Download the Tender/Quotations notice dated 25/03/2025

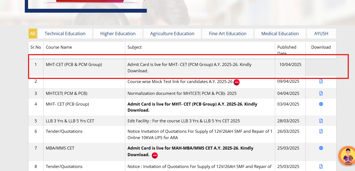[321, 166]
